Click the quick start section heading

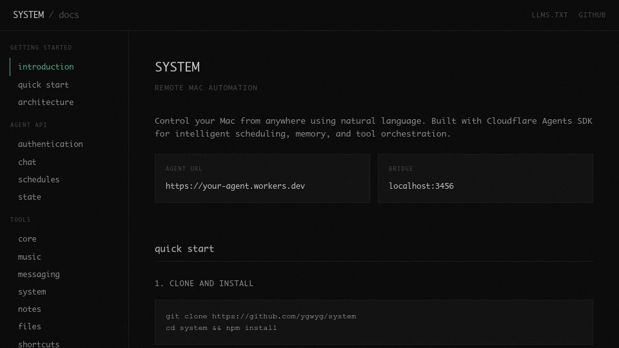pyautogui.click(x=184, y=249)
